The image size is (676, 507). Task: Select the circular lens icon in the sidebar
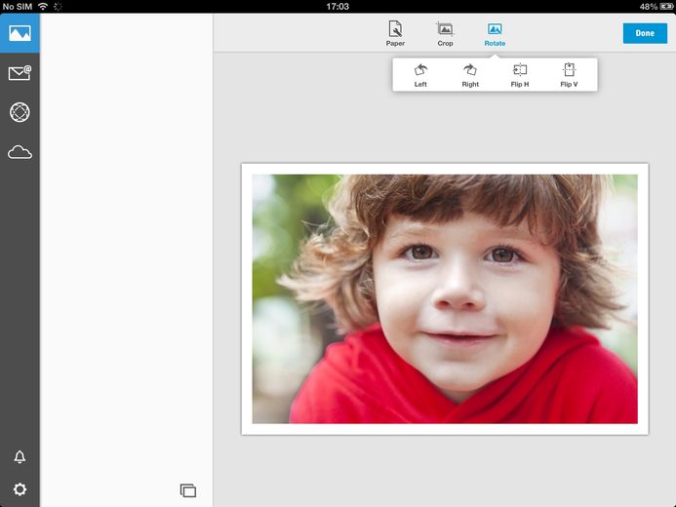pyautogui.click(x=20, y=112)
